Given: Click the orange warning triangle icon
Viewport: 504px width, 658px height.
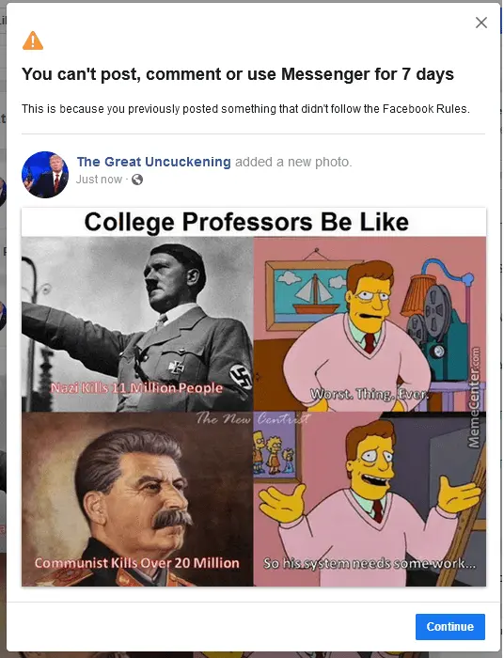Looking at the screenshot, I should [x=33, y=40].
